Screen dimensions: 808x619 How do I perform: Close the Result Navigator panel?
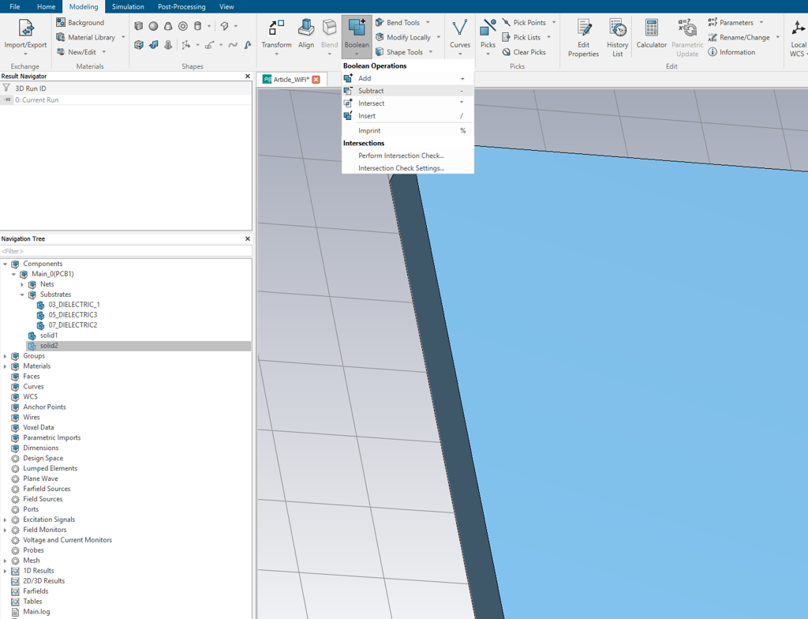coord(247,77)
